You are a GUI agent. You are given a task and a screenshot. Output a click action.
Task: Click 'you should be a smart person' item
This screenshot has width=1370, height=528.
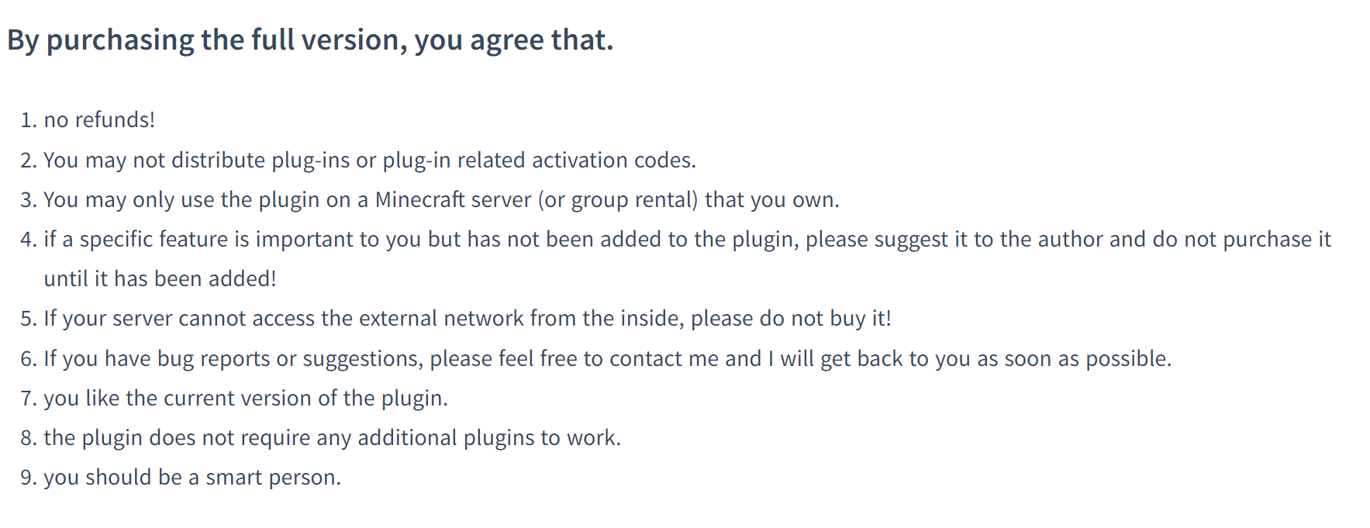(x=192, y=478)
